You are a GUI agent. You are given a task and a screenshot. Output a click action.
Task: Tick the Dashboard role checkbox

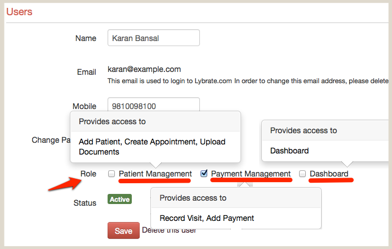[302, 174]
